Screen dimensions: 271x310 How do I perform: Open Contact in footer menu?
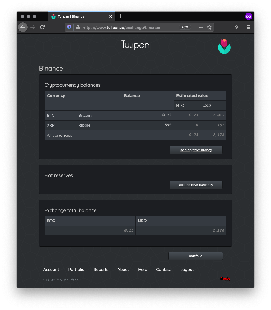pyautogui.click(x=164, y=270)
